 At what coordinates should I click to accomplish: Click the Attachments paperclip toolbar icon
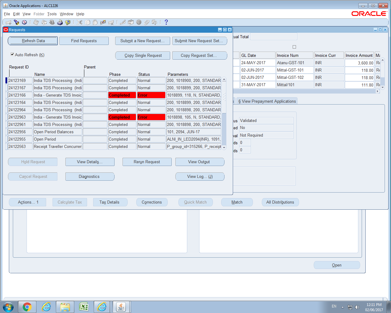point(146,22)
